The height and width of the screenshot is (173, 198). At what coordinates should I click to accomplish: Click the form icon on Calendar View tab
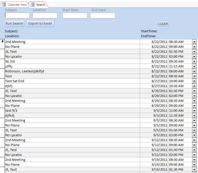click(x=4, y=5)
